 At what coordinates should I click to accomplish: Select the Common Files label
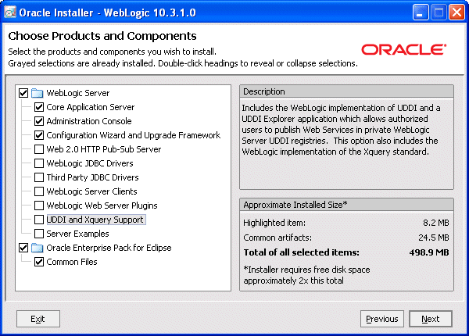coord(72,262)
